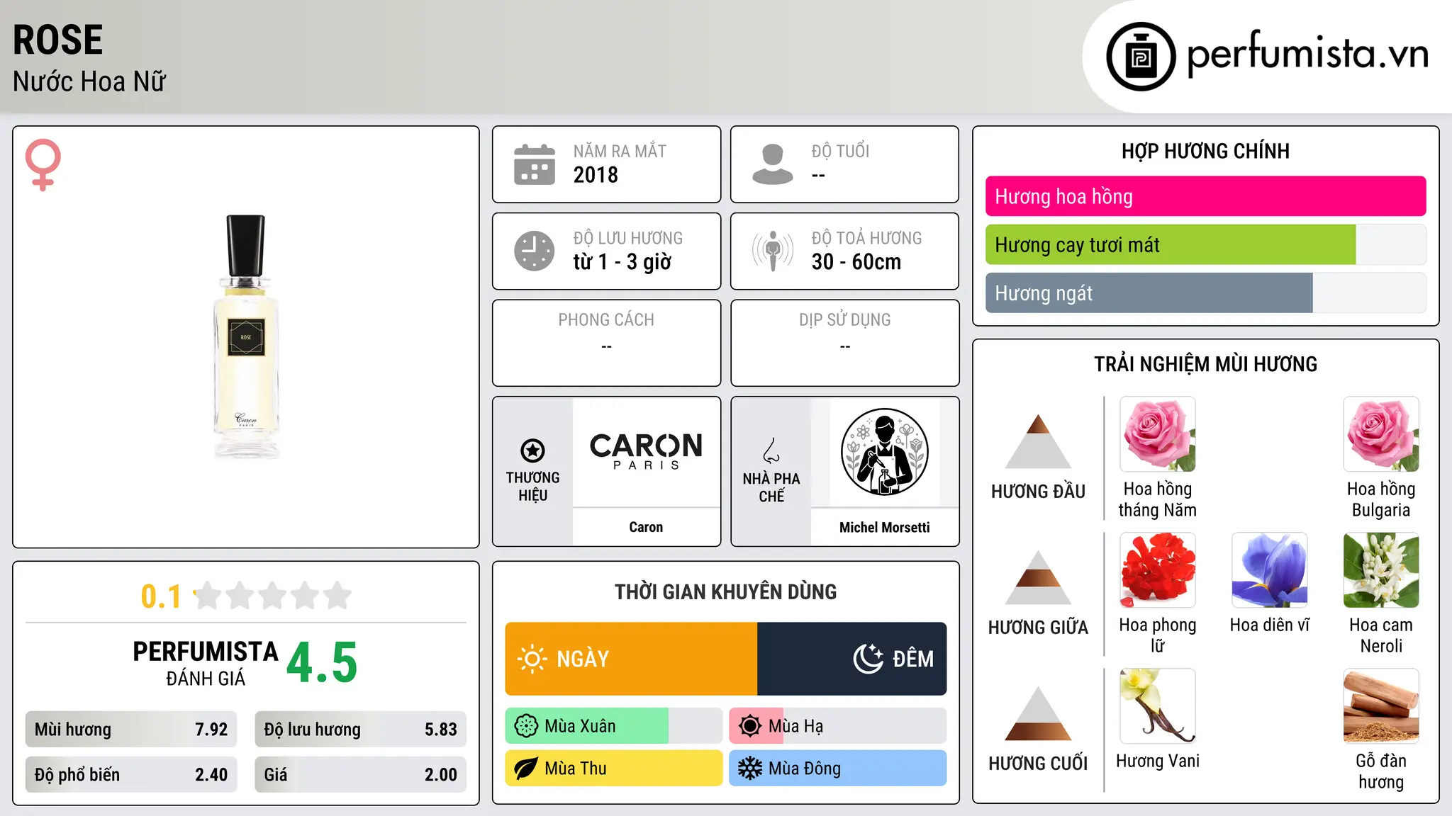Click the Nước Hoa Nữ subtitle
Viewport: 1452px width, 816px height.
point(89,81)
